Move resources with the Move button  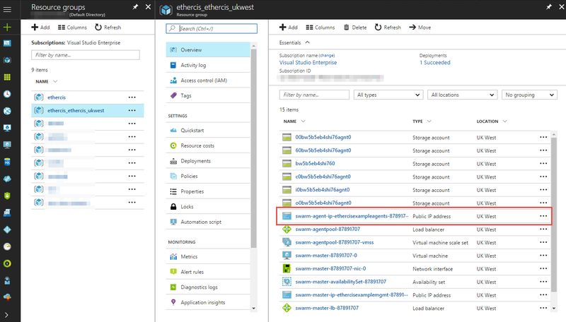(420, 28)
